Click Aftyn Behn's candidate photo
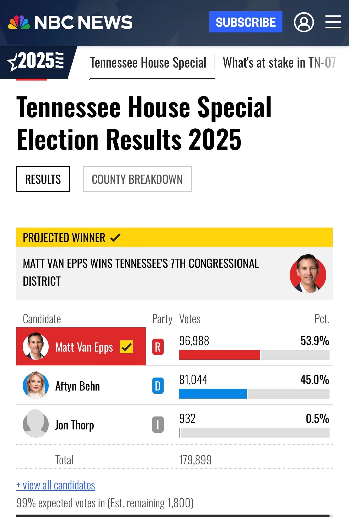Image resolution: width=349 pixels, height=527 pixels. [x=36, y=385]
